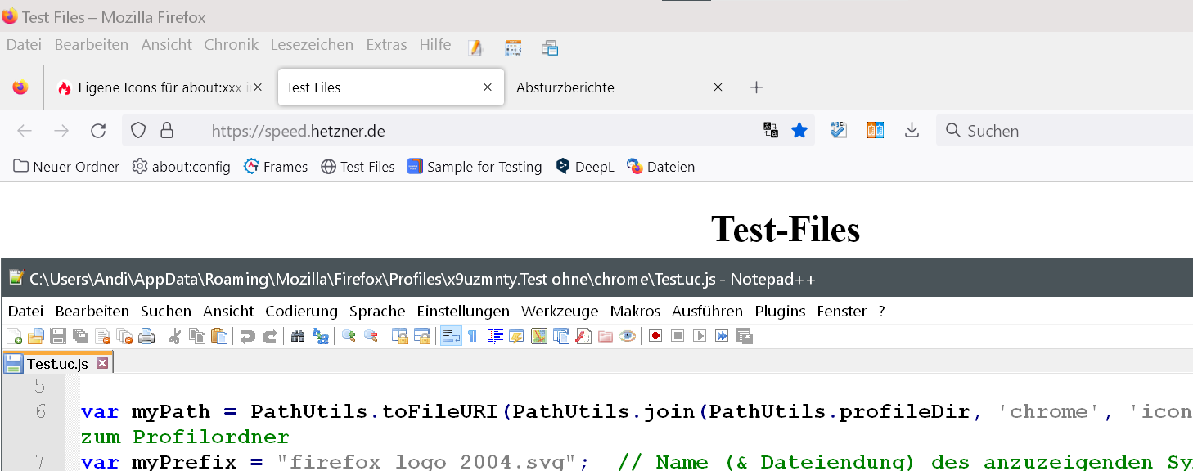Click the blue bookmark star
The height and width of the screenshot is (471, 1193).
[799, 131]
